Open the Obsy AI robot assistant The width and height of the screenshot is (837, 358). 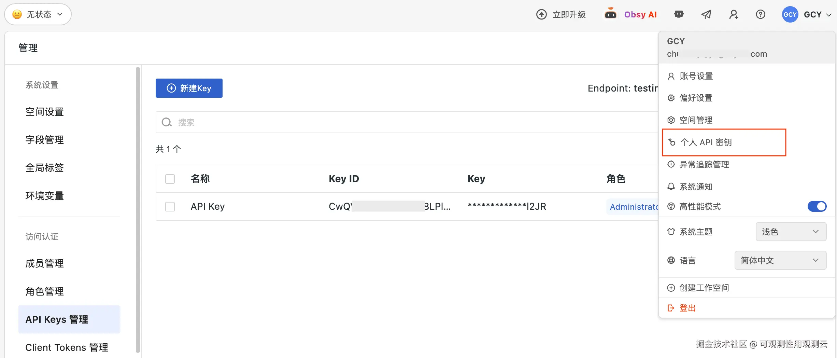tap(610, 14)
